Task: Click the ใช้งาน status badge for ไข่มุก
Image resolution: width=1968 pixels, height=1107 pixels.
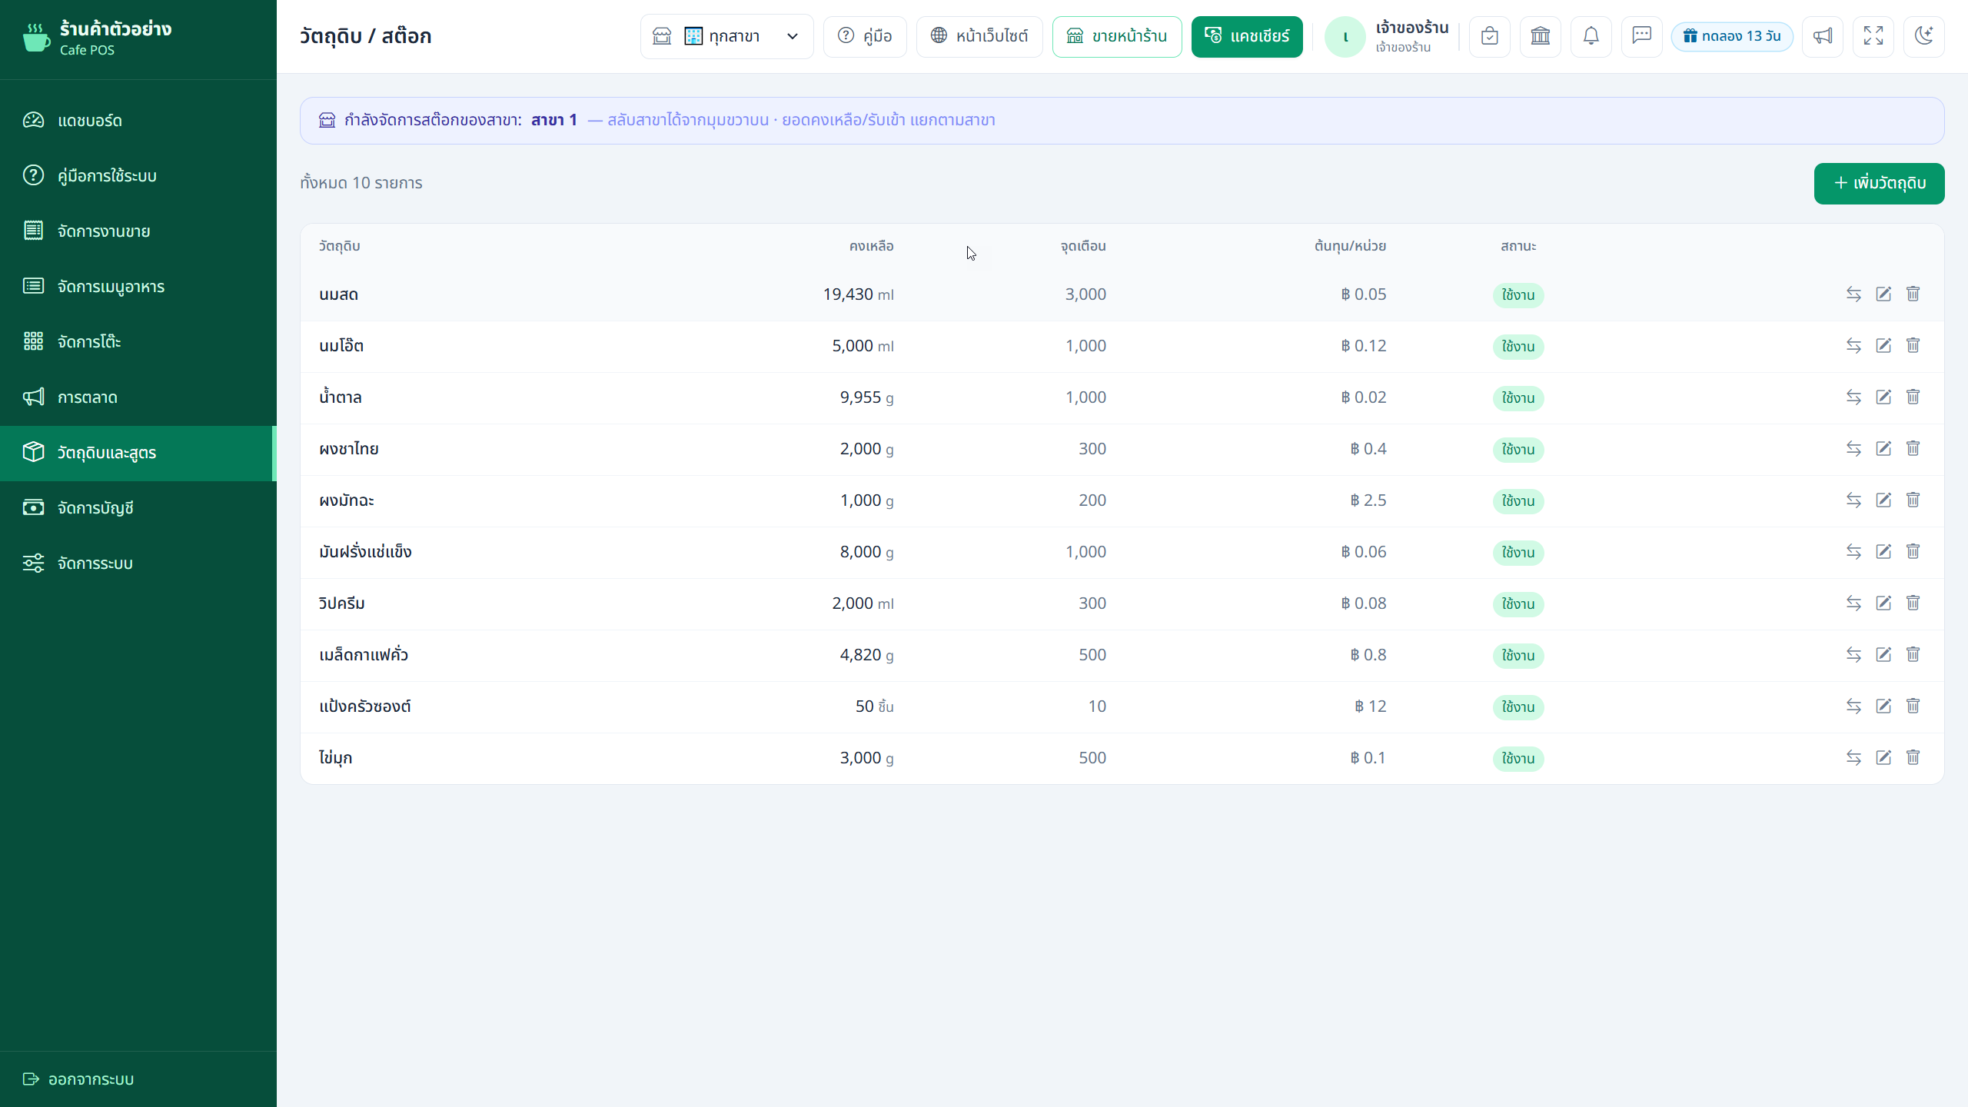Action: click(1518, 759)
